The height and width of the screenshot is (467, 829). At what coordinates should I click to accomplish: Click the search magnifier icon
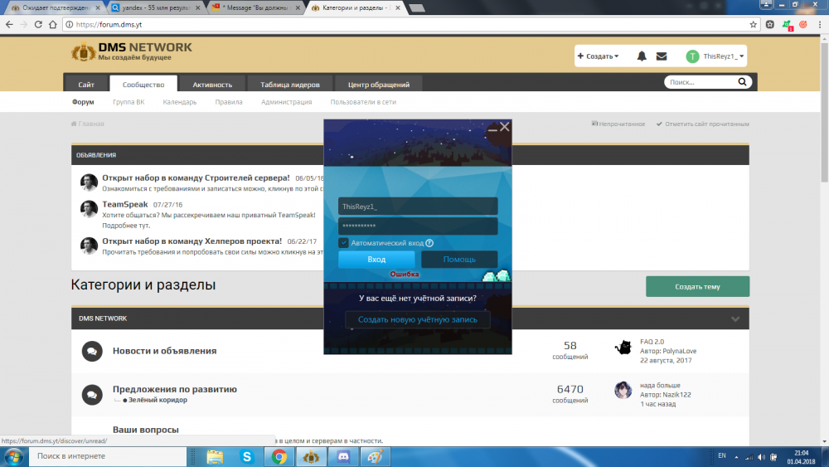[744, 83]
